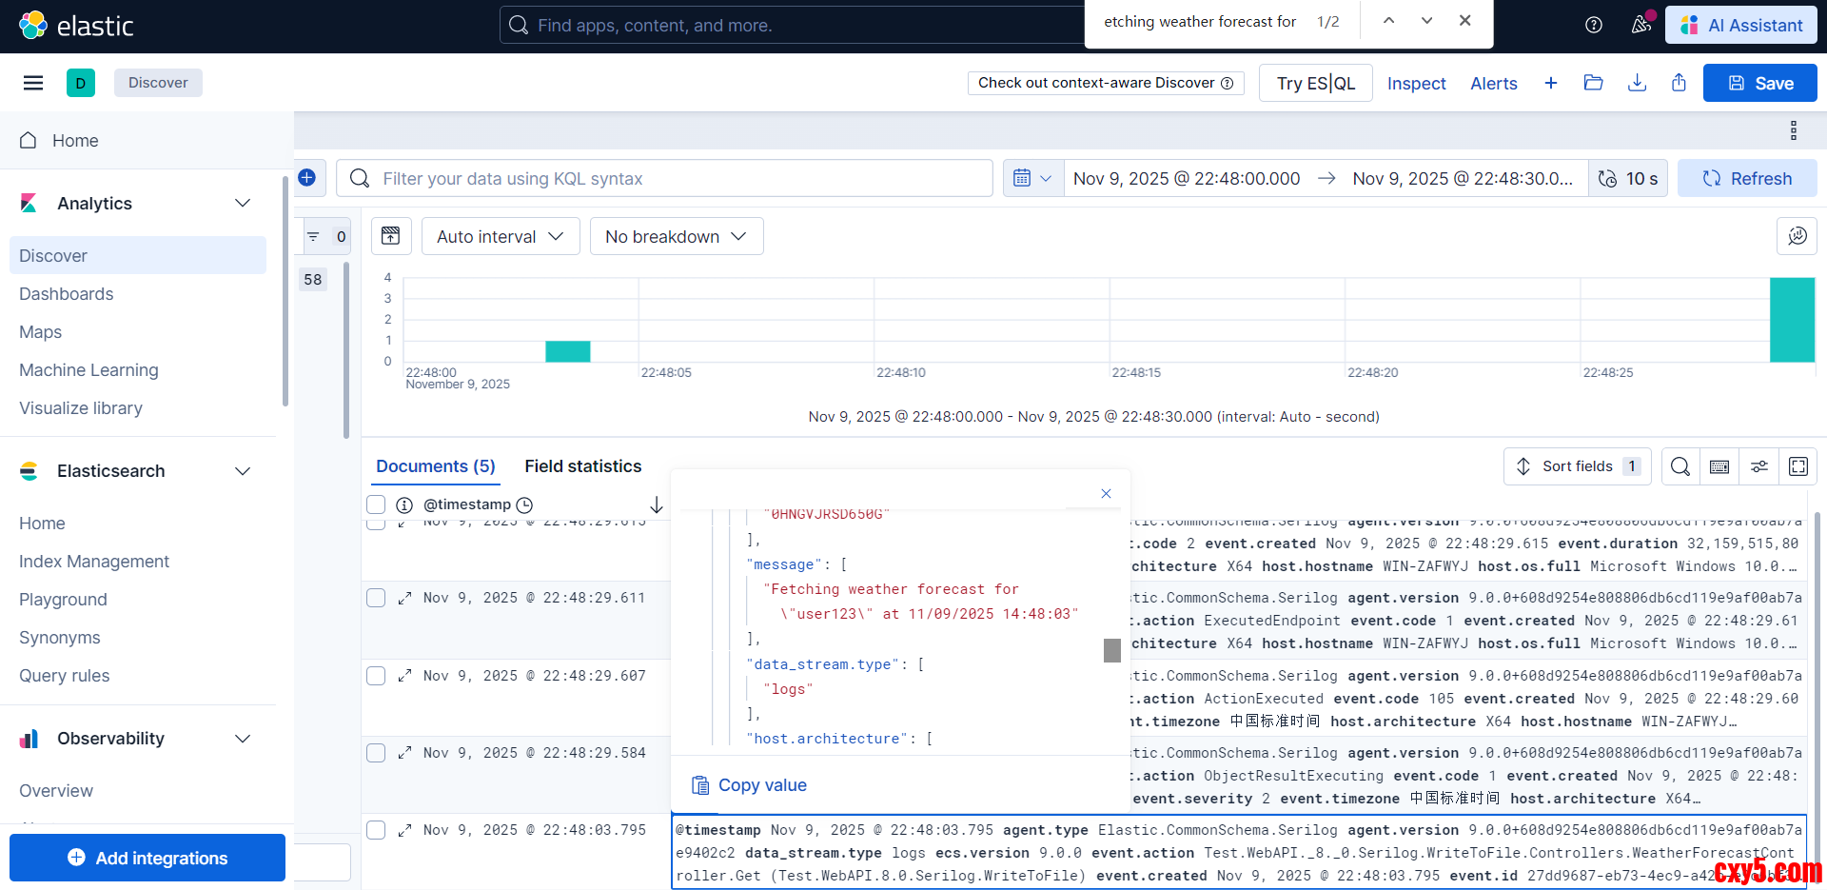Check the 22:48:03.795 document row checkbox

376,830
